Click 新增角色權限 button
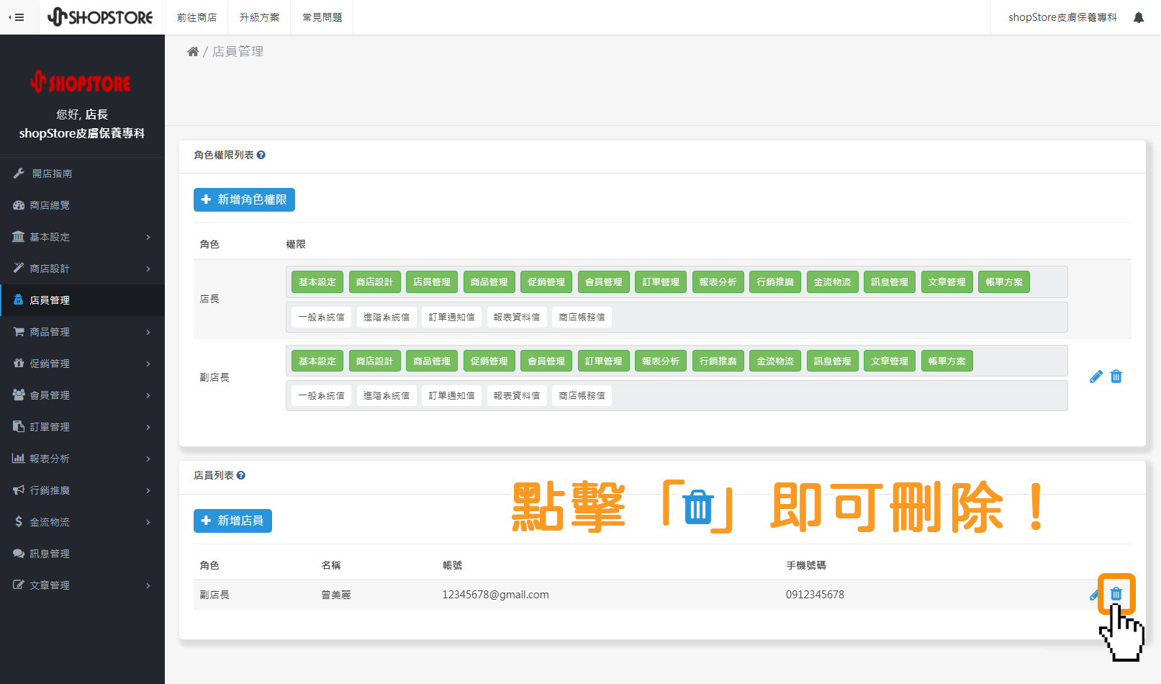The width and height of the screenshot is (1161, 684). point(244,199)
